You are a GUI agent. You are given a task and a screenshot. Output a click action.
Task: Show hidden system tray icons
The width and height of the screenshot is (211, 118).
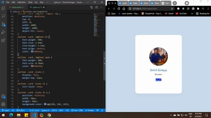click(x=171, y=115)
